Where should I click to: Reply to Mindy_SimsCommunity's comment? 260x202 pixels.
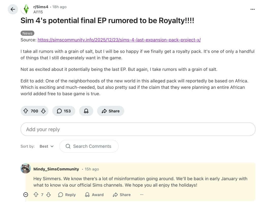pos(67,195)
